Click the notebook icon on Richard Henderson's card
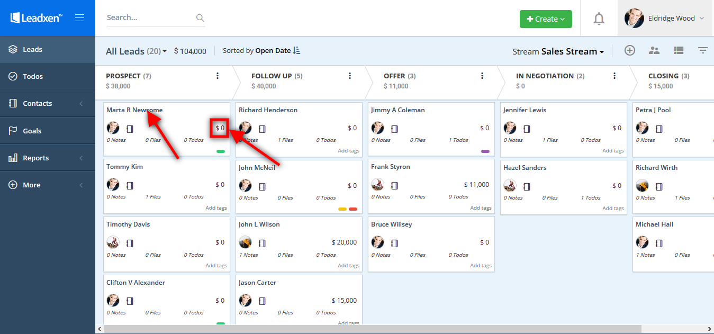The image size is (714, 334). [x=262, y=129]
